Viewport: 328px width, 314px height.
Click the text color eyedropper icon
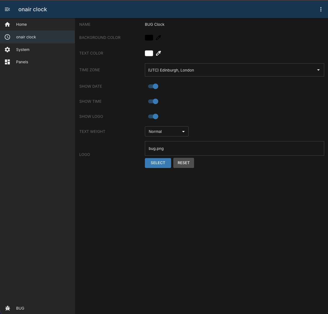click(159, 53)
